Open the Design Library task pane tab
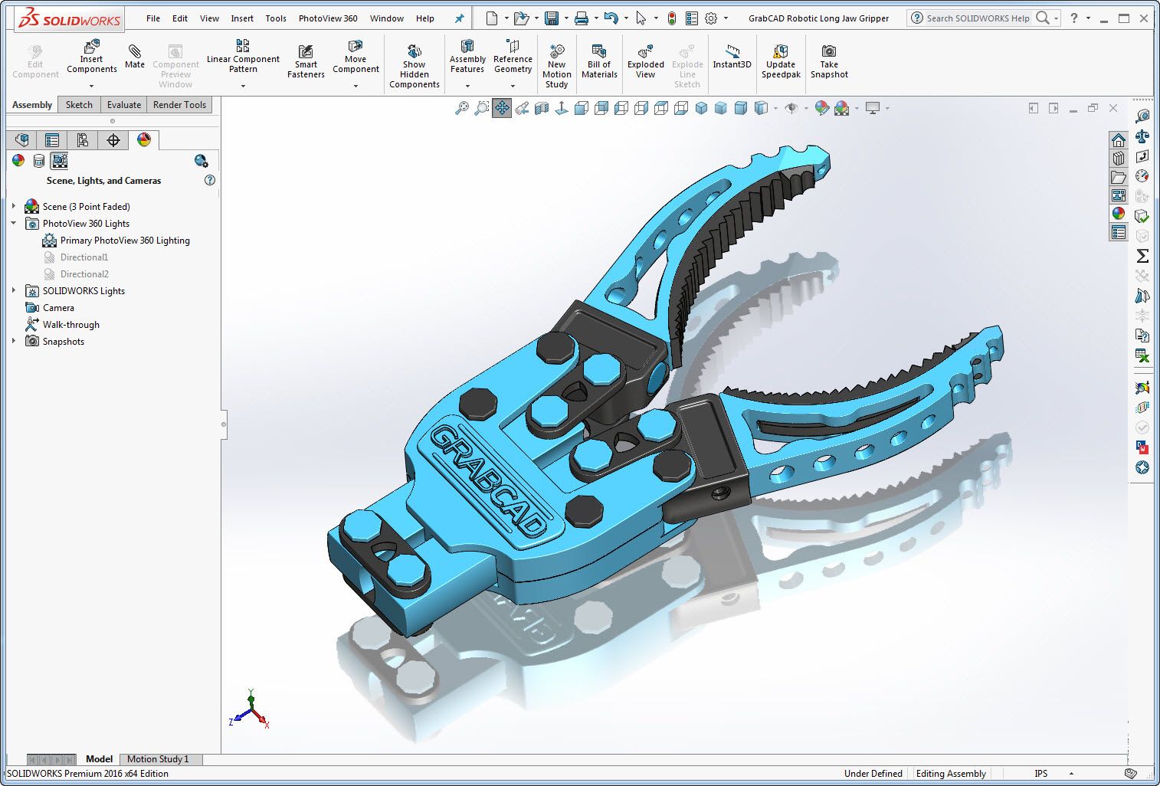The height and width of the screenshot is (786, 1160). point(1119,159)
